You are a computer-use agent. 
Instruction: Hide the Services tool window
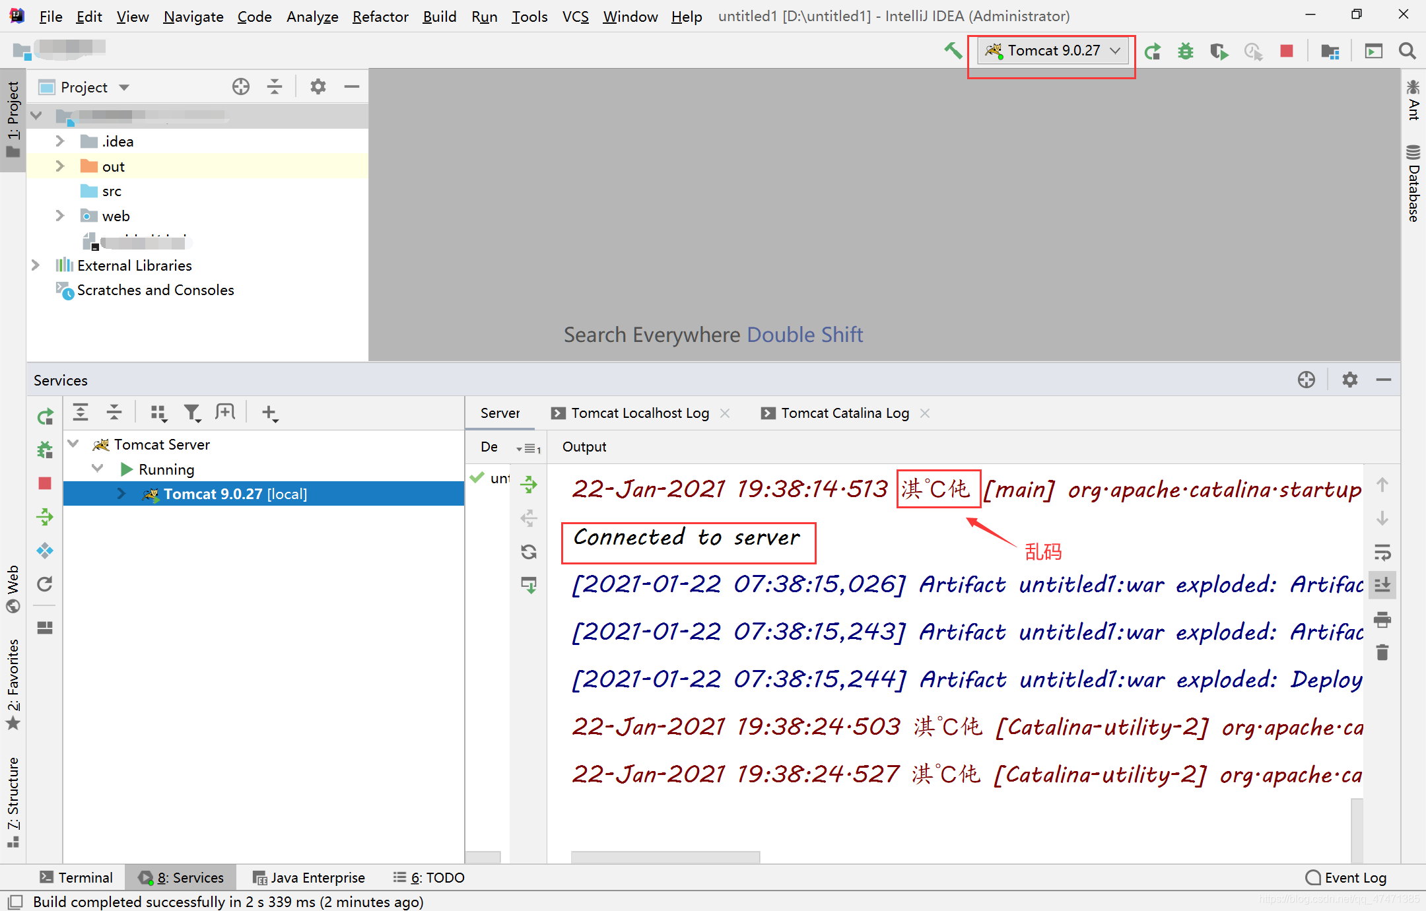coord(1384,380)
